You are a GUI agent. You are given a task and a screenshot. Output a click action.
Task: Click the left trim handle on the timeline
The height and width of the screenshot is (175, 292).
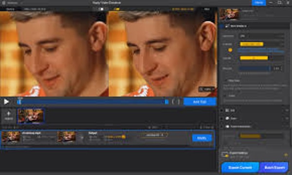19,102
